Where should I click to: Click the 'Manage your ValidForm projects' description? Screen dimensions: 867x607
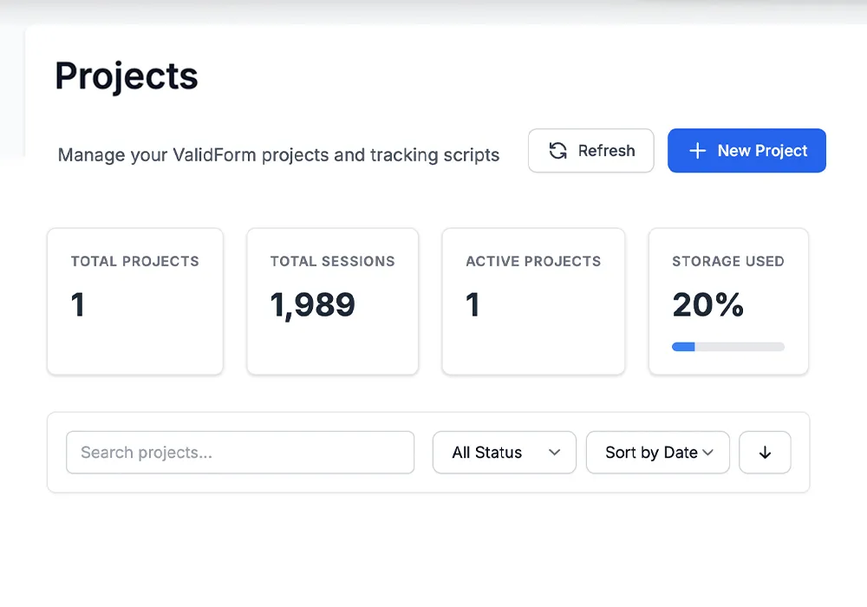pos(278,155)
